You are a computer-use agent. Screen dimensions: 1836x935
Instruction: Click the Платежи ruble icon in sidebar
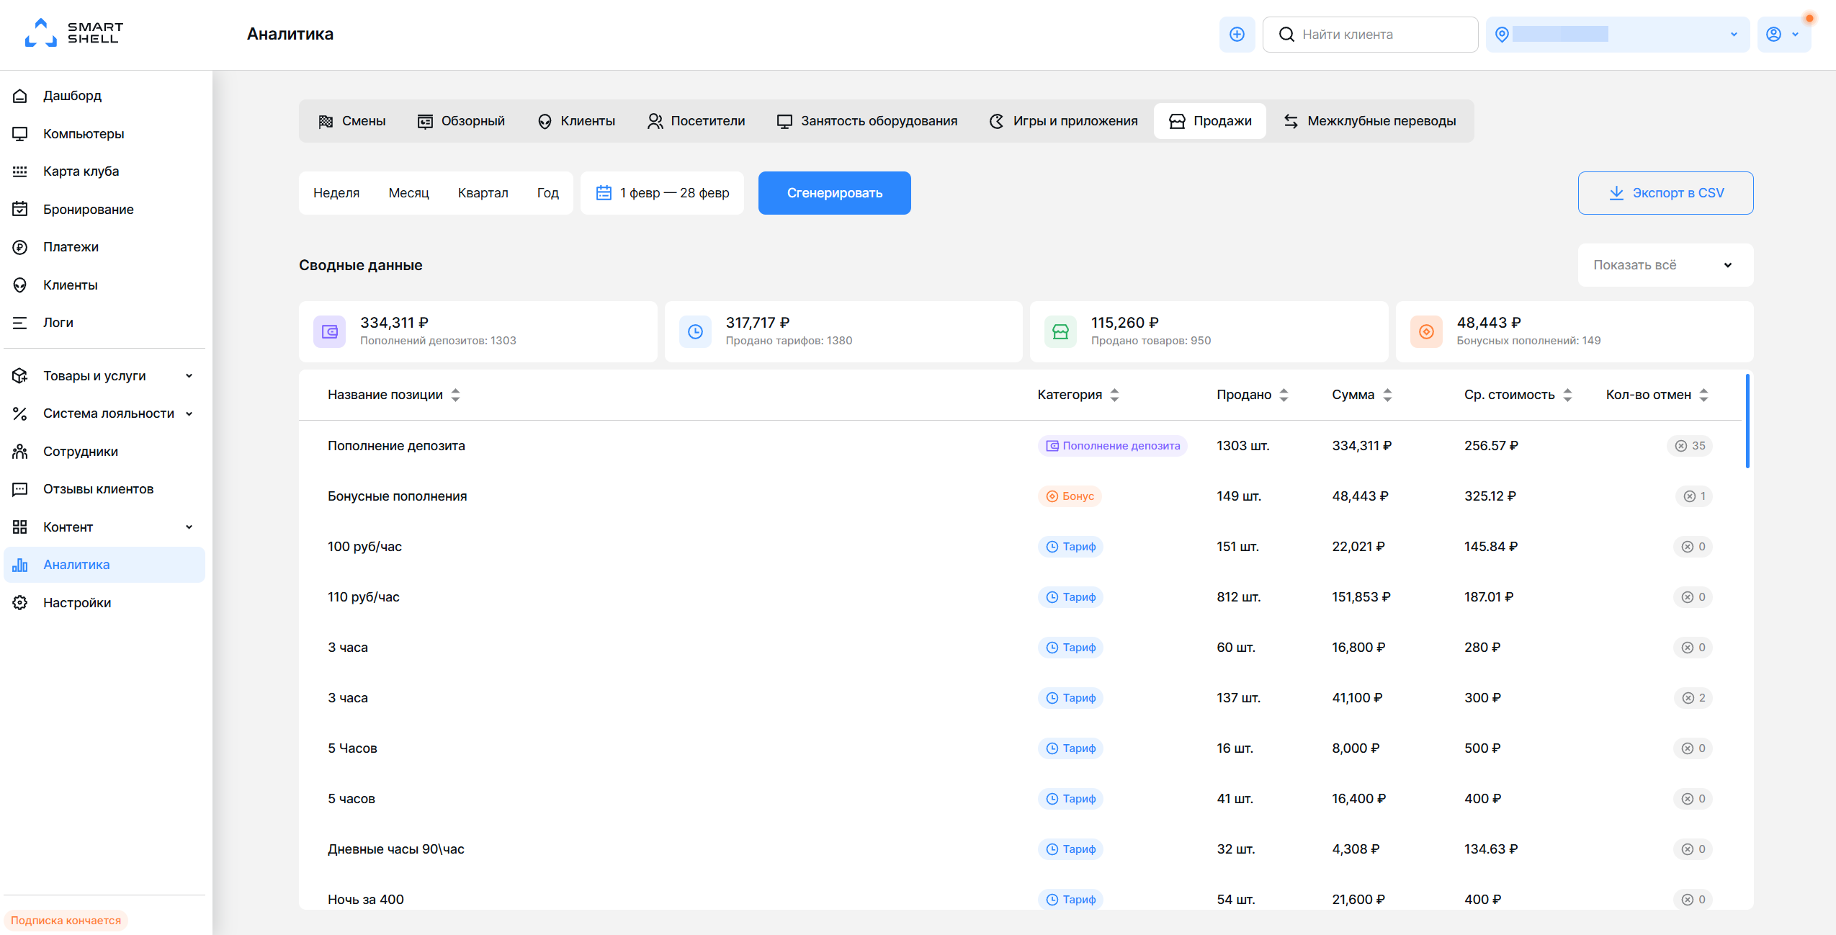click(x=20, y=247)
